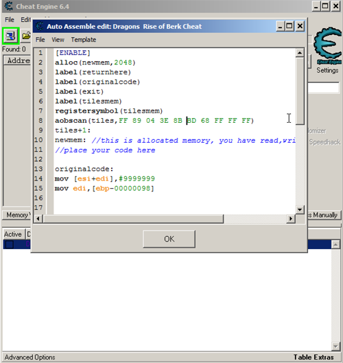Click the horizontal scroll left arrow in editor

point(38,218)
